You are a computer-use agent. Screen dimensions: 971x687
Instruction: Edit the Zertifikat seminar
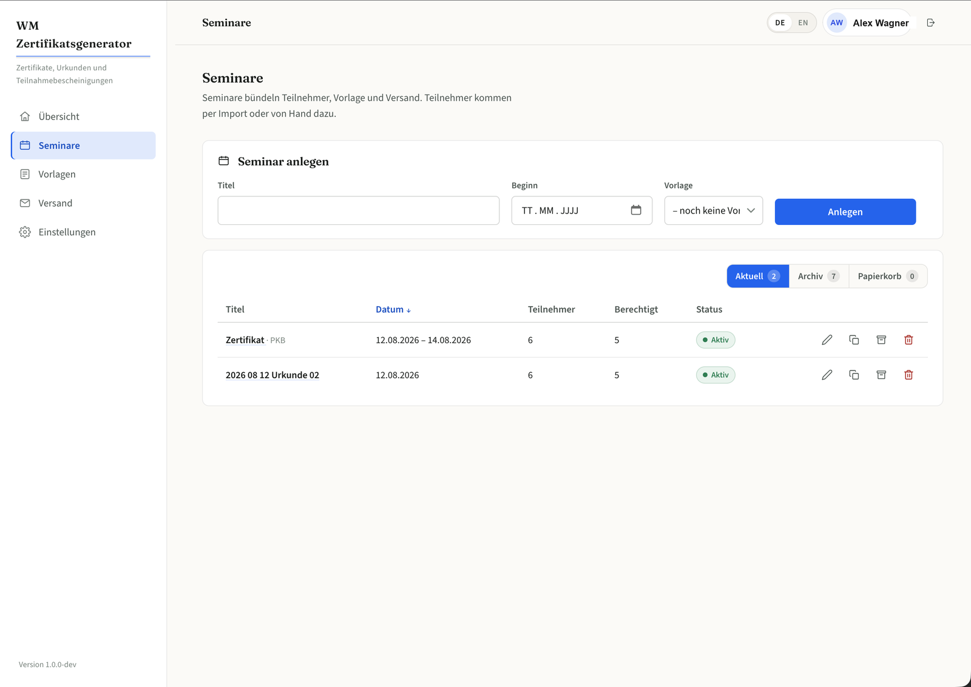[x=827, y=340]
